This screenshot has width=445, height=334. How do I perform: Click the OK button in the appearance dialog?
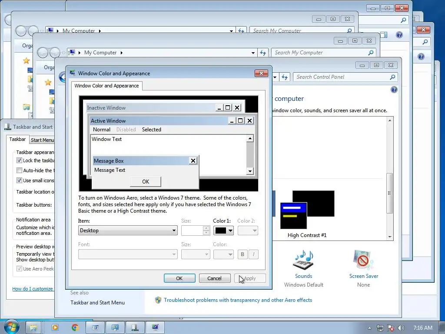pos(179,278)
